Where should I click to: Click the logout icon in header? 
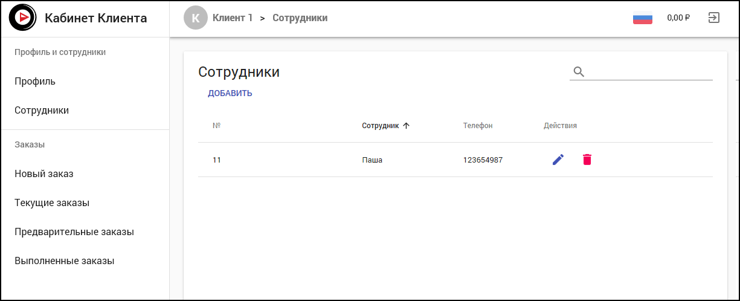[x=713, y=18]
